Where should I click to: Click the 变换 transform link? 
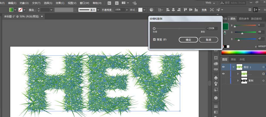[x=204, y=10]
